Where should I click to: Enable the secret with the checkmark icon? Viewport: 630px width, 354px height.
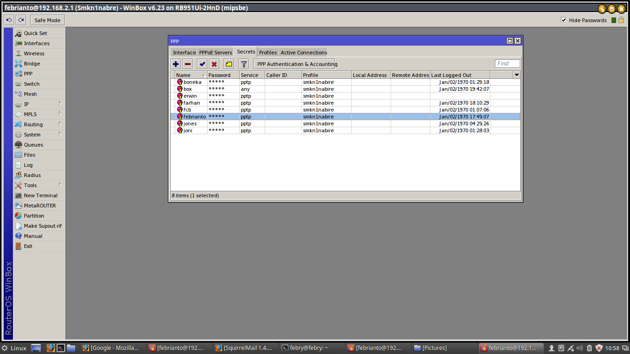click(202, 64)
